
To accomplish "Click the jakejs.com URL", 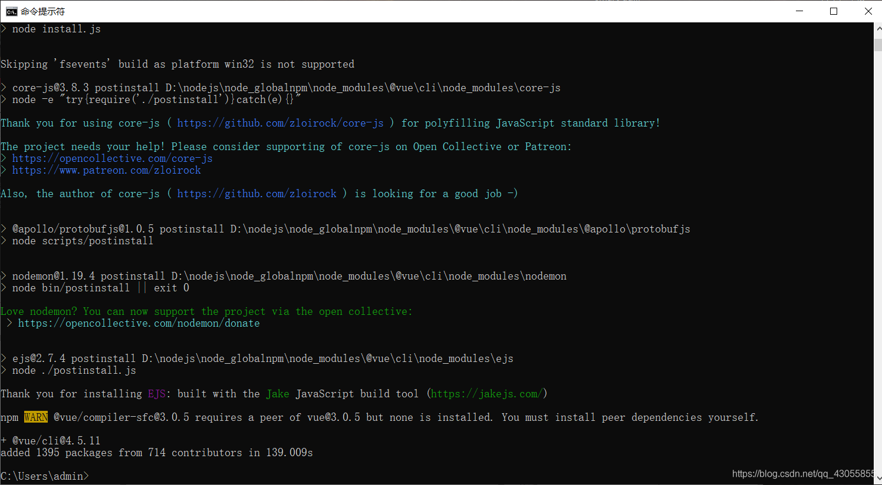I will pyautogui.click(x=487, y=394).
